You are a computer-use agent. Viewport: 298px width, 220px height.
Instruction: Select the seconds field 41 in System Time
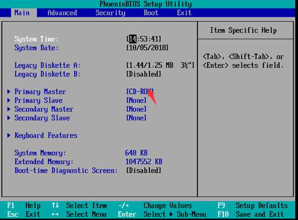click(155, 39)
